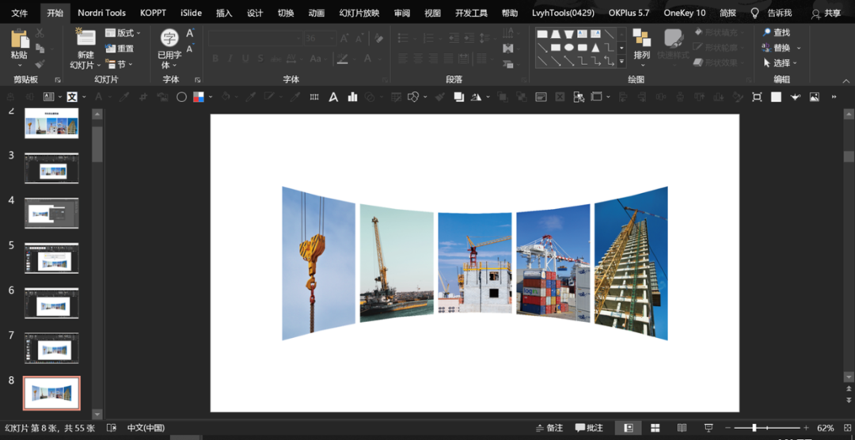Viewport: 855px width, 440px height.
Task: Start slideshow from status bar icon
Action: 709,428
